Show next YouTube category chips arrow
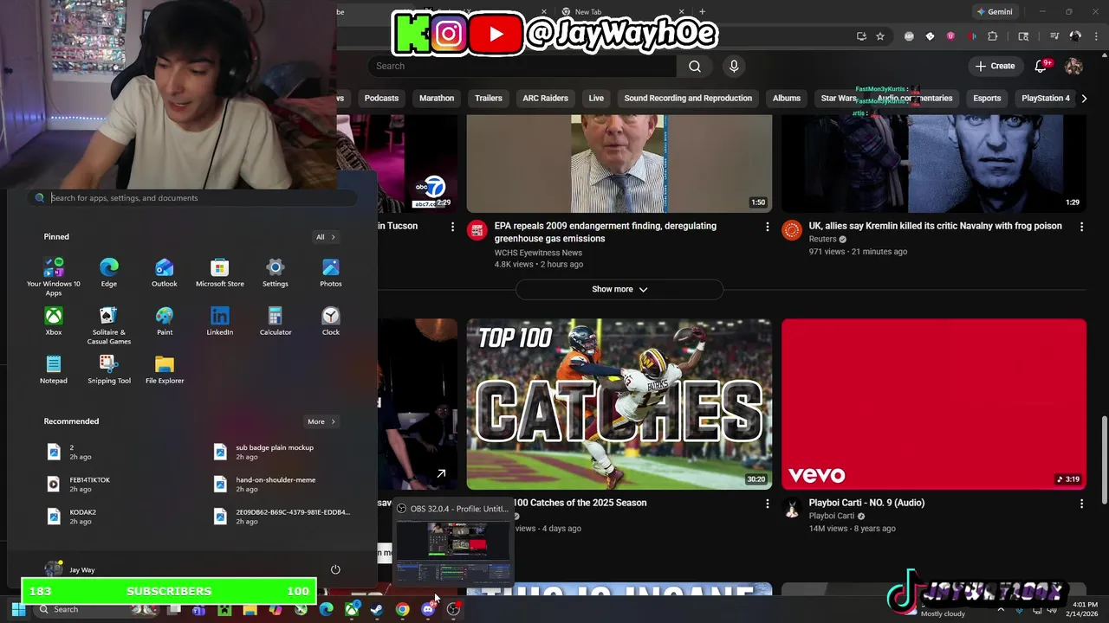 [1083, 98]
